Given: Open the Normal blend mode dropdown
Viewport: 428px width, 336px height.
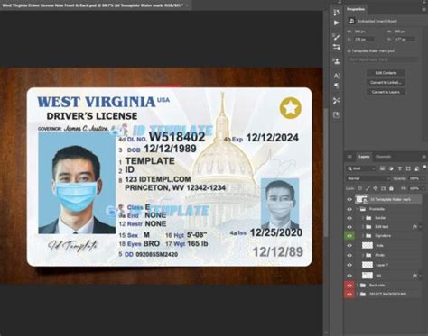Looking at the screenshot, I should tap(368, 178).
